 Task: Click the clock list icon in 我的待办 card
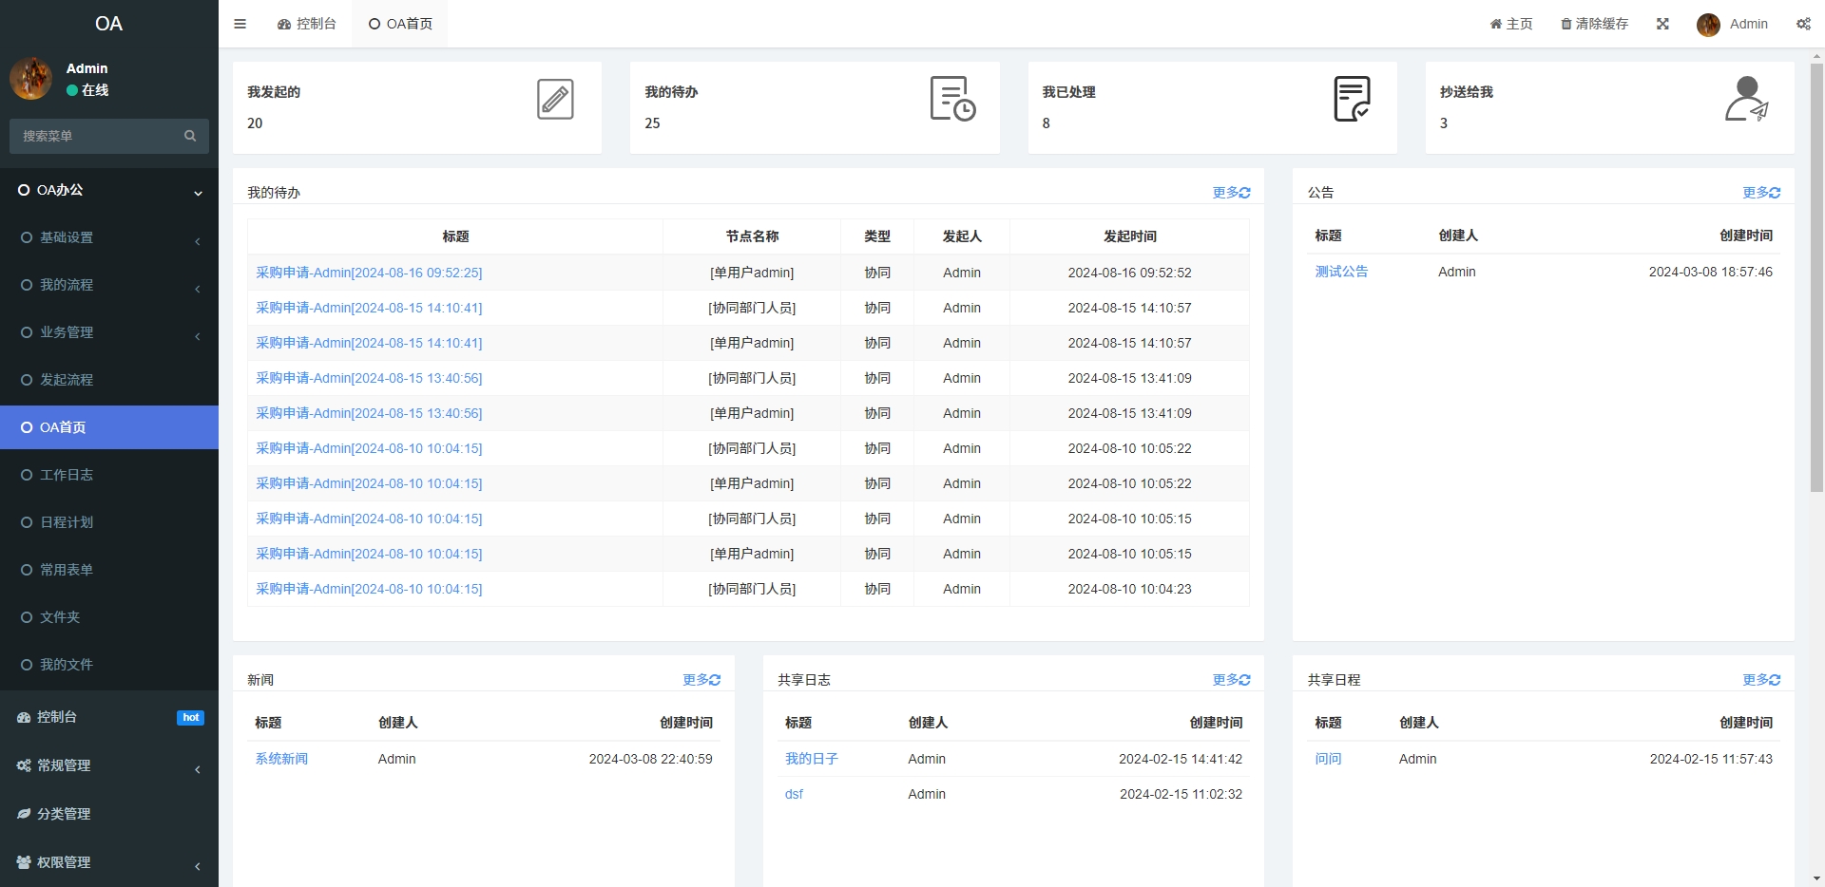(x=952, y=99)
